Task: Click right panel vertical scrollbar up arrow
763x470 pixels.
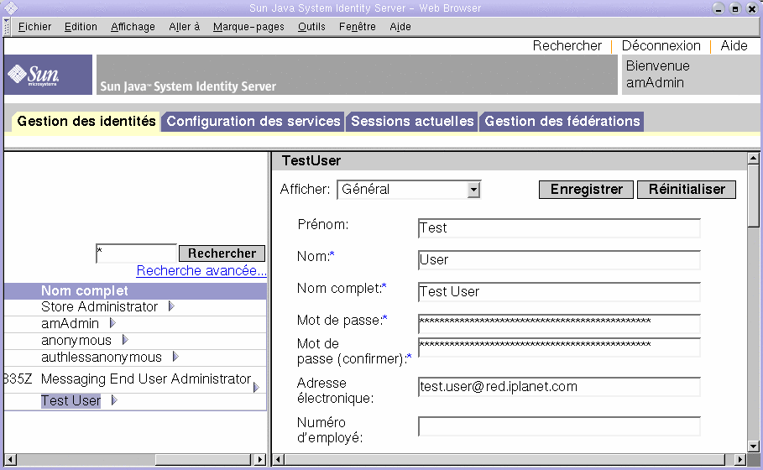Action: click(x=753, y=158)
